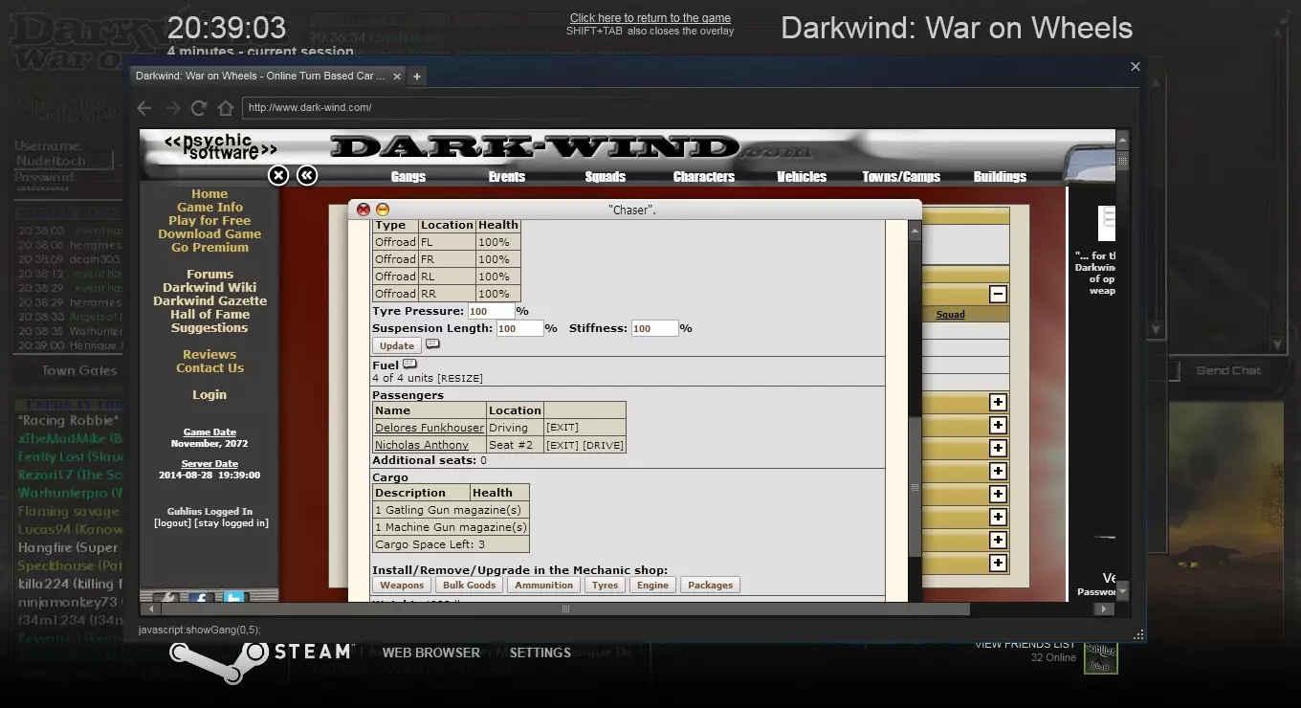
Task: Expand the topmost plus section below Squad
Action: (x=998, y=403)
